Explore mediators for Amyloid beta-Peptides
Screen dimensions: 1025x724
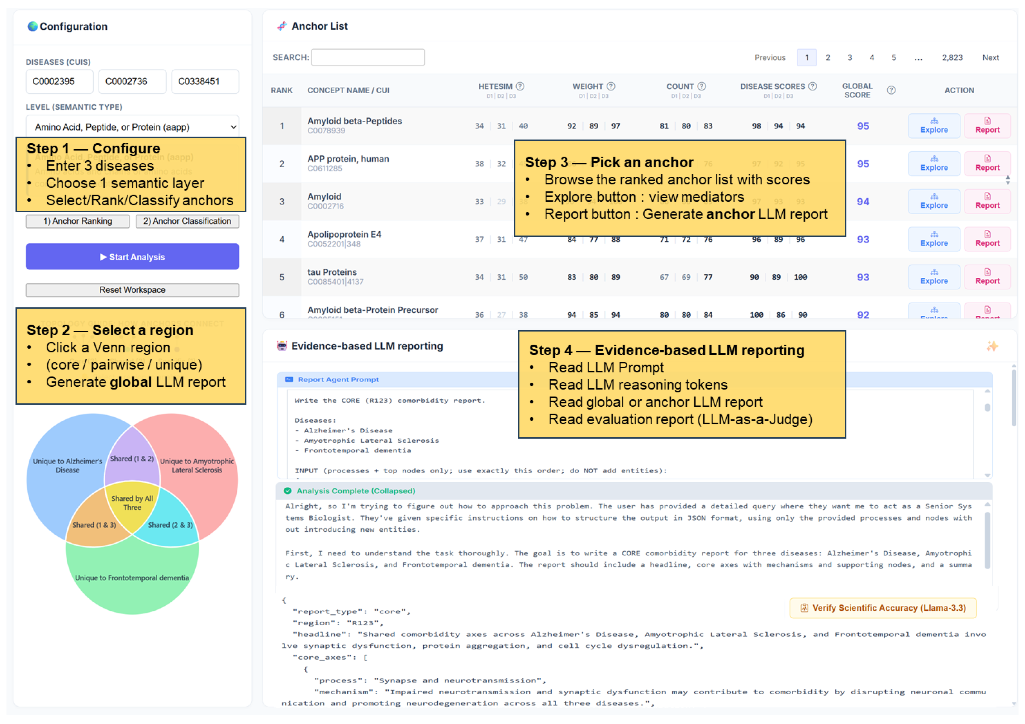(934, 126)
